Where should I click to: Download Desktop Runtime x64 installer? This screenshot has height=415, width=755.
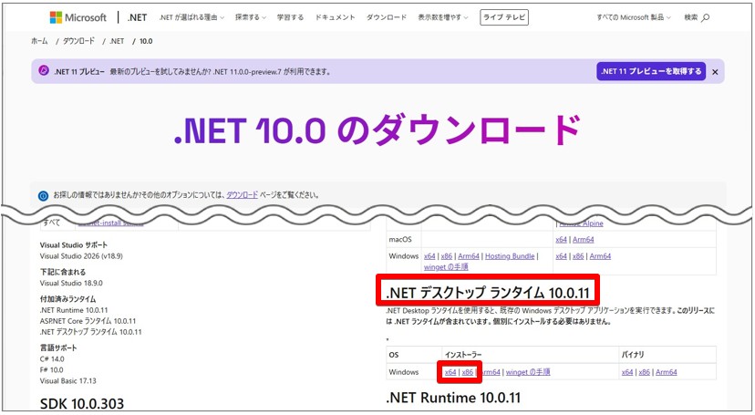450,372
